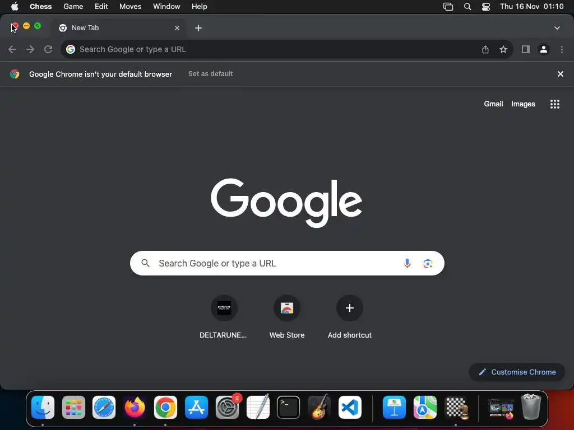Open Maps from the Dock

[x=425, y=408]
